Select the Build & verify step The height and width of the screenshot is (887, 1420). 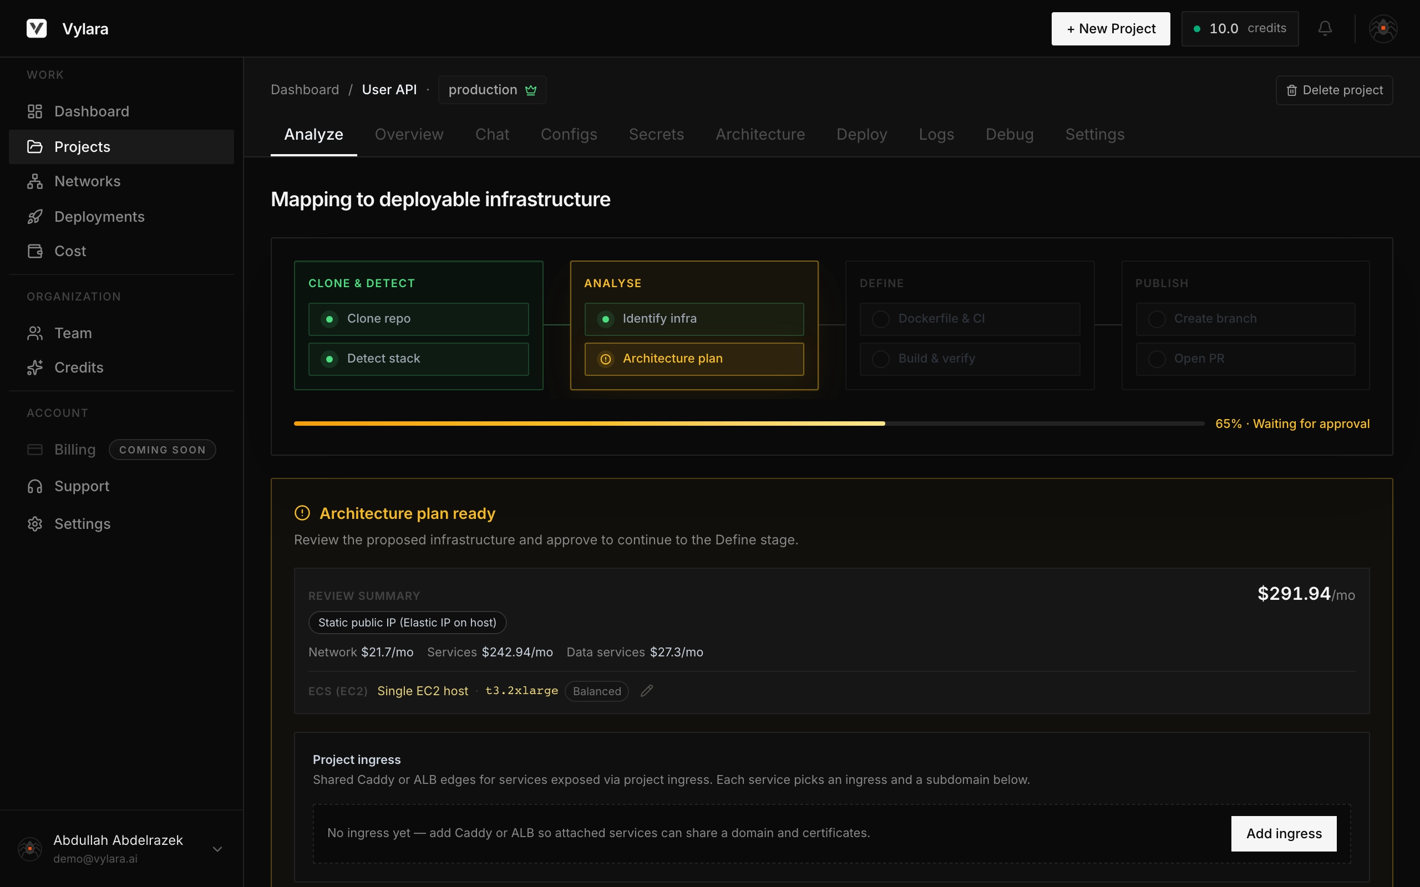[970, 359]
